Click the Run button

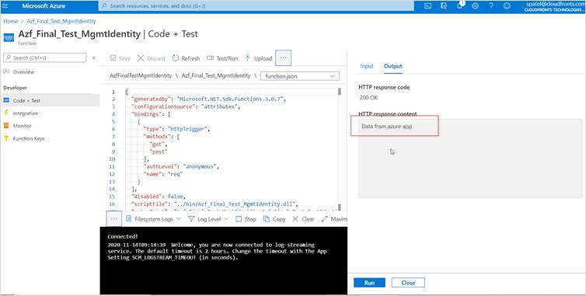tap(369, 283)
